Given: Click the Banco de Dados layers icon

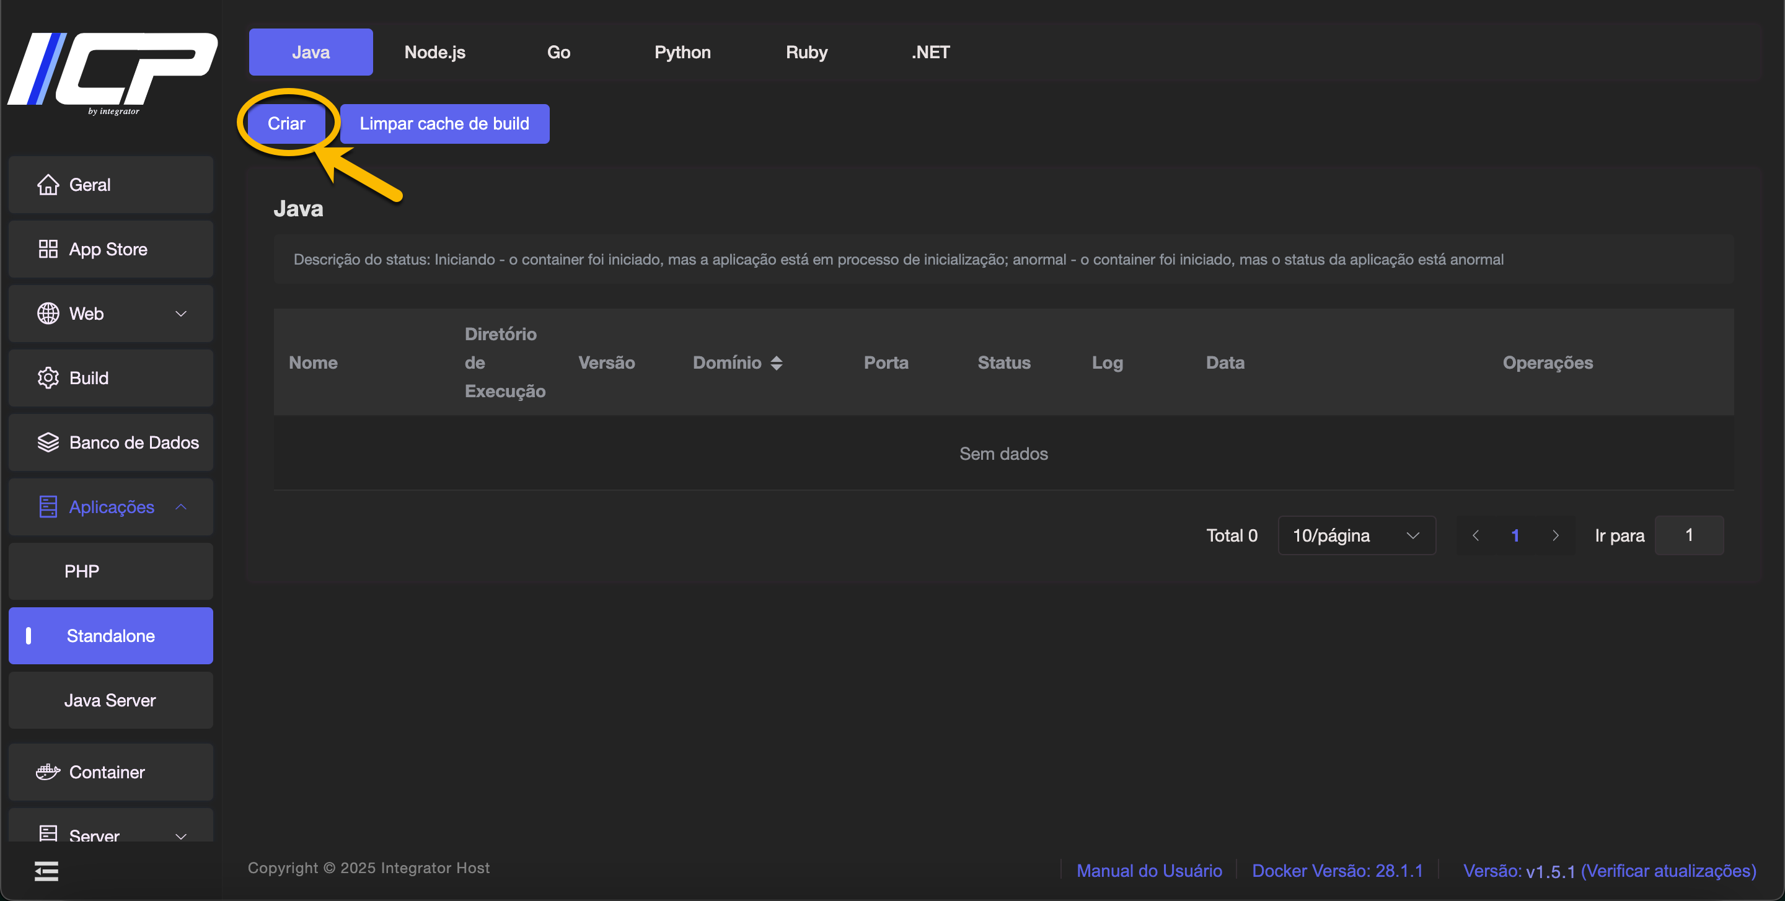Looking at the screenshot, I should (x=48, y=442).
